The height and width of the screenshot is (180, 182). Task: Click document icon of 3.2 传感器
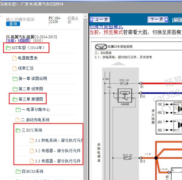[x=32, y=151]
